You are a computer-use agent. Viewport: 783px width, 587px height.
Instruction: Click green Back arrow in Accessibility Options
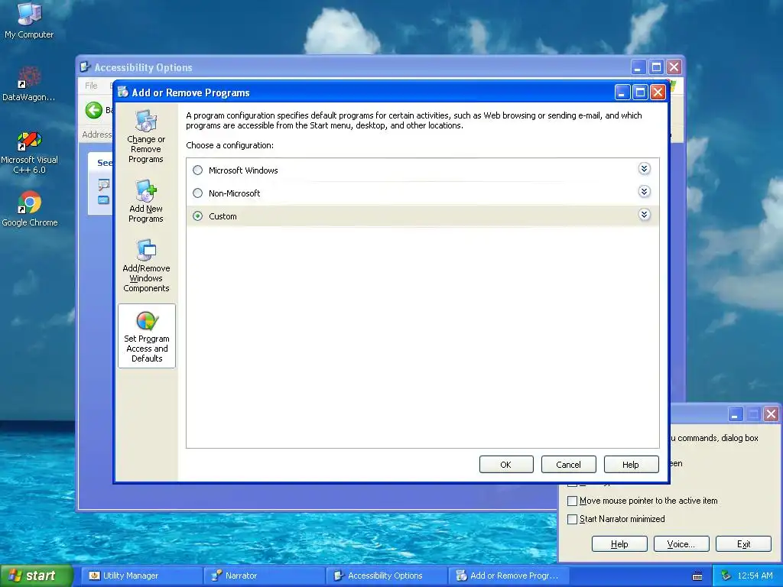click(x=94, y=110)
